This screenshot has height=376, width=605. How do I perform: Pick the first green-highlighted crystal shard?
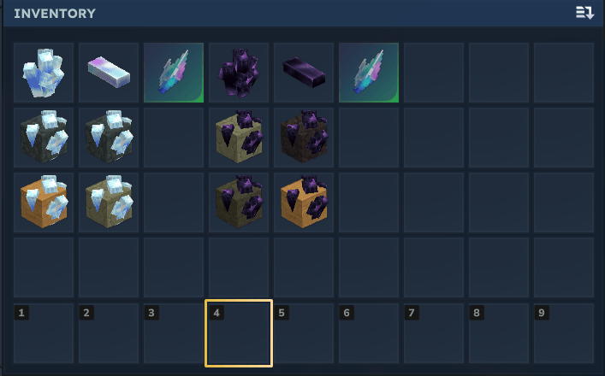point(174,73)
